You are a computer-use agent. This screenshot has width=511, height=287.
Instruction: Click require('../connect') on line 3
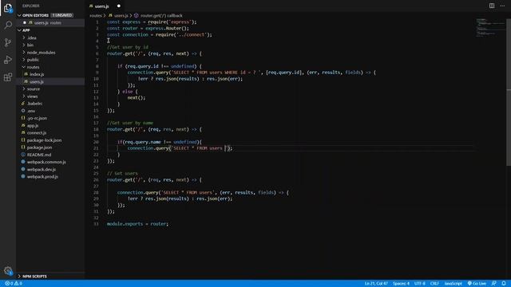click(184, 34)
